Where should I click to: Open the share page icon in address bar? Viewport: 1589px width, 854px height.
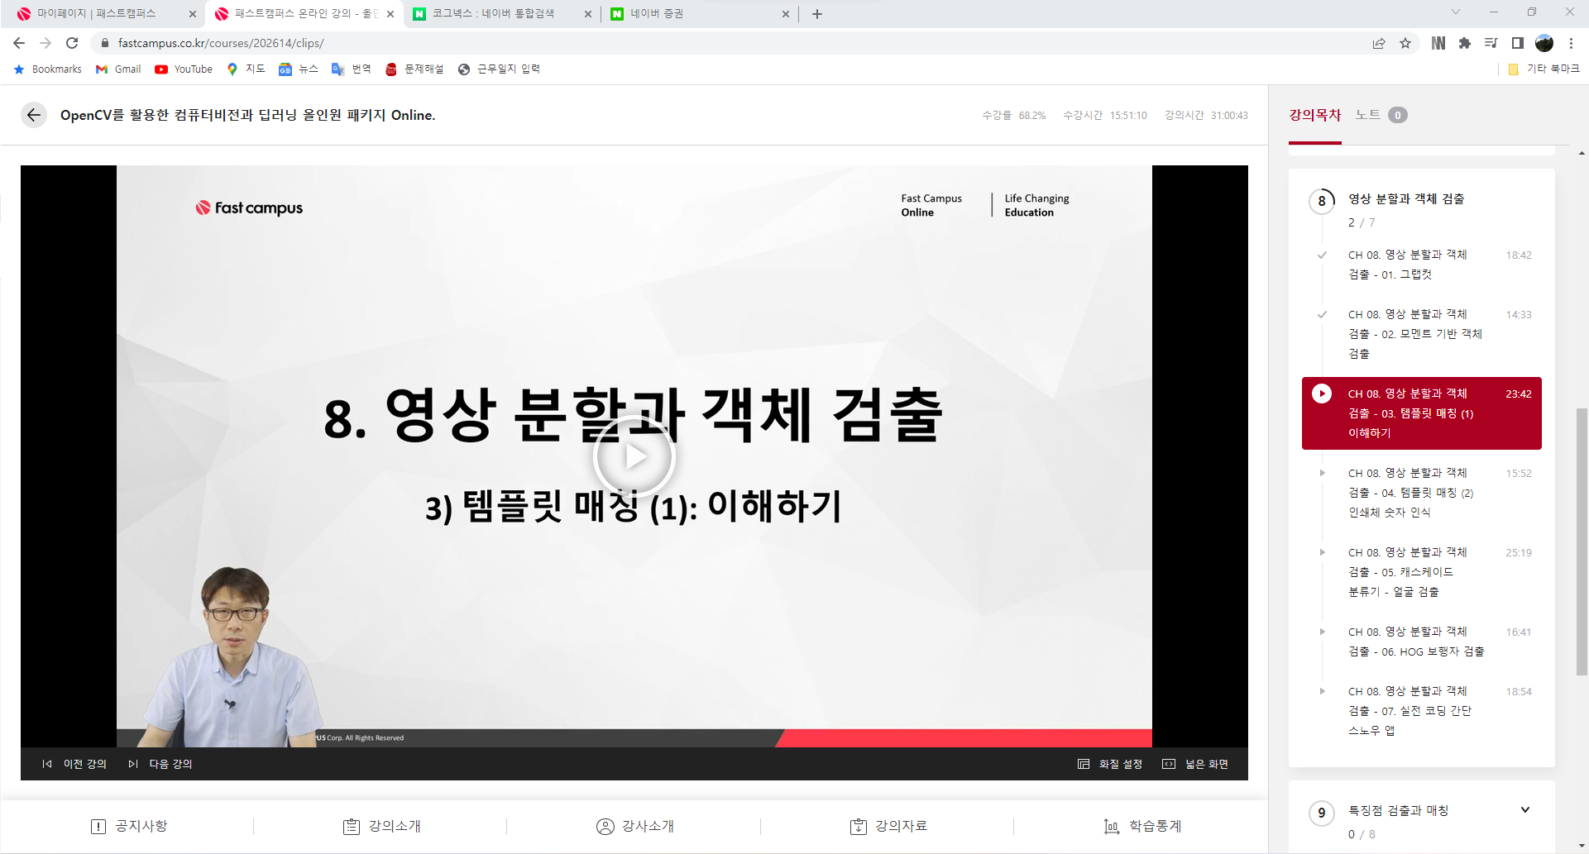click(x=1379, y=43)
